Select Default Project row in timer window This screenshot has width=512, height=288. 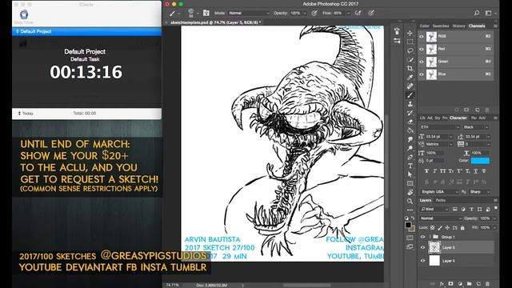tap(87, 31)
